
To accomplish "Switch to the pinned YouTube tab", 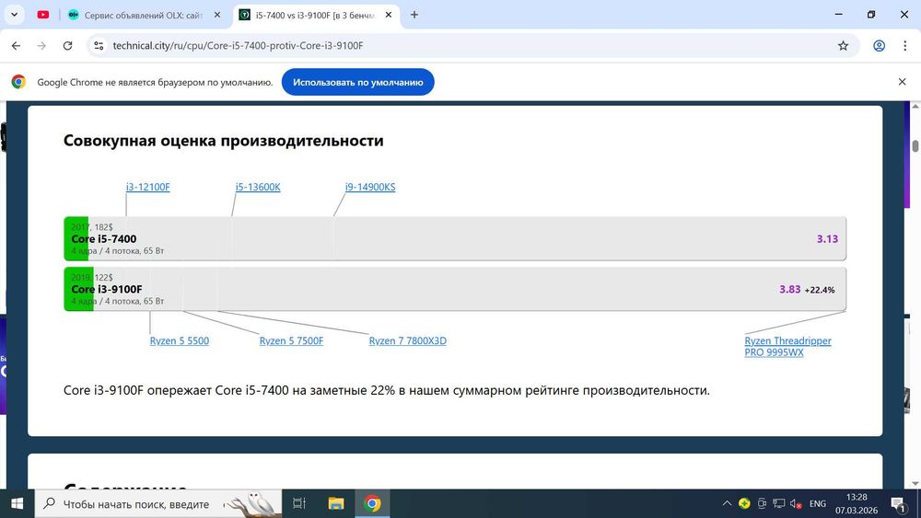I will [43, 15].
